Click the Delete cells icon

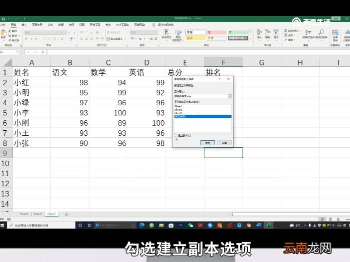click(x=268, y=34)
